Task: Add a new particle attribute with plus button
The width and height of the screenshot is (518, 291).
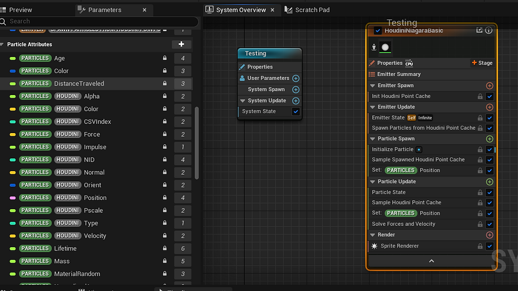Action: point(181,44)
